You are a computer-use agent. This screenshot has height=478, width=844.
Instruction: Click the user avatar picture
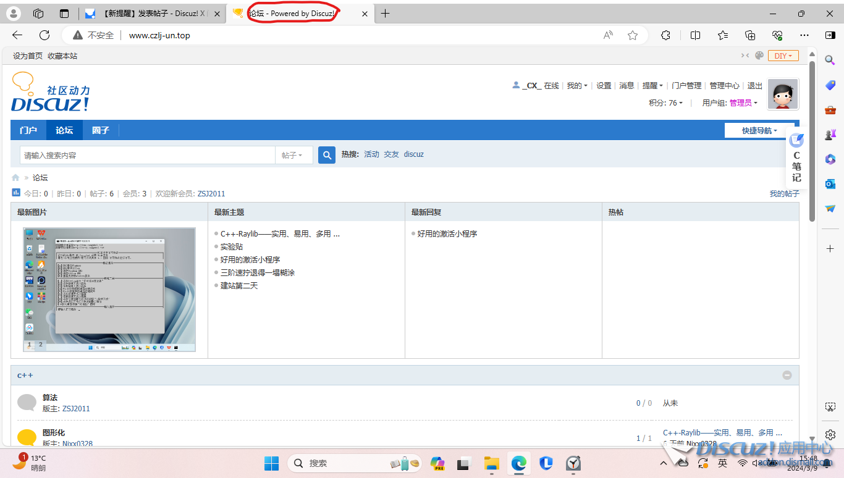point(783,94)
